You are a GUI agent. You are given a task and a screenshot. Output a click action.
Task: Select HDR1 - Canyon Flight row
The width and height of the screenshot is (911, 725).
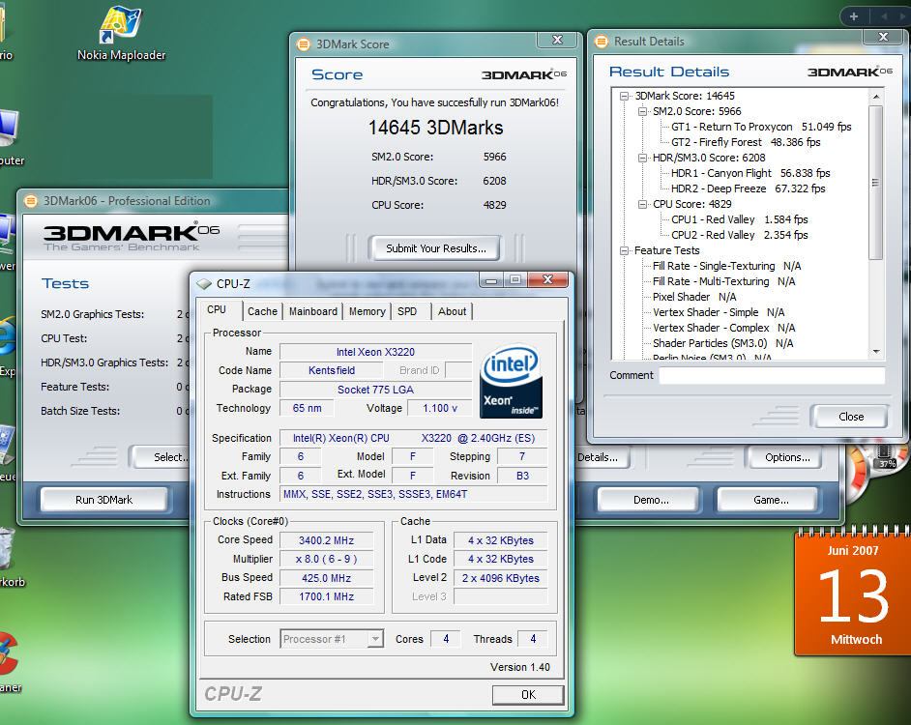(x=750, y=173)
